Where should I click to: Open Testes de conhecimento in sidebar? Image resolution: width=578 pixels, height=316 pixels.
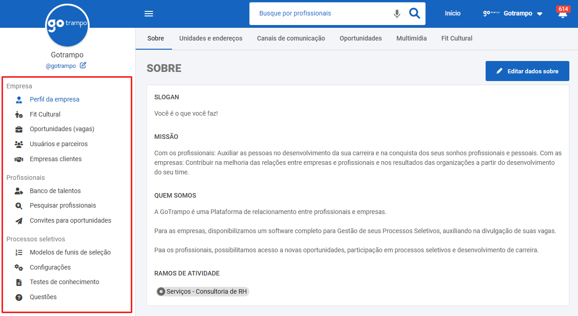[65, 282]
